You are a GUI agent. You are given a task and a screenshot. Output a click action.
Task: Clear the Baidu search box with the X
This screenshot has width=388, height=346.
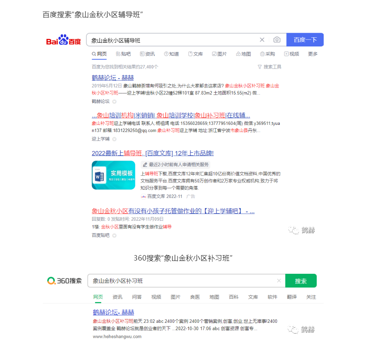point(262,39)
